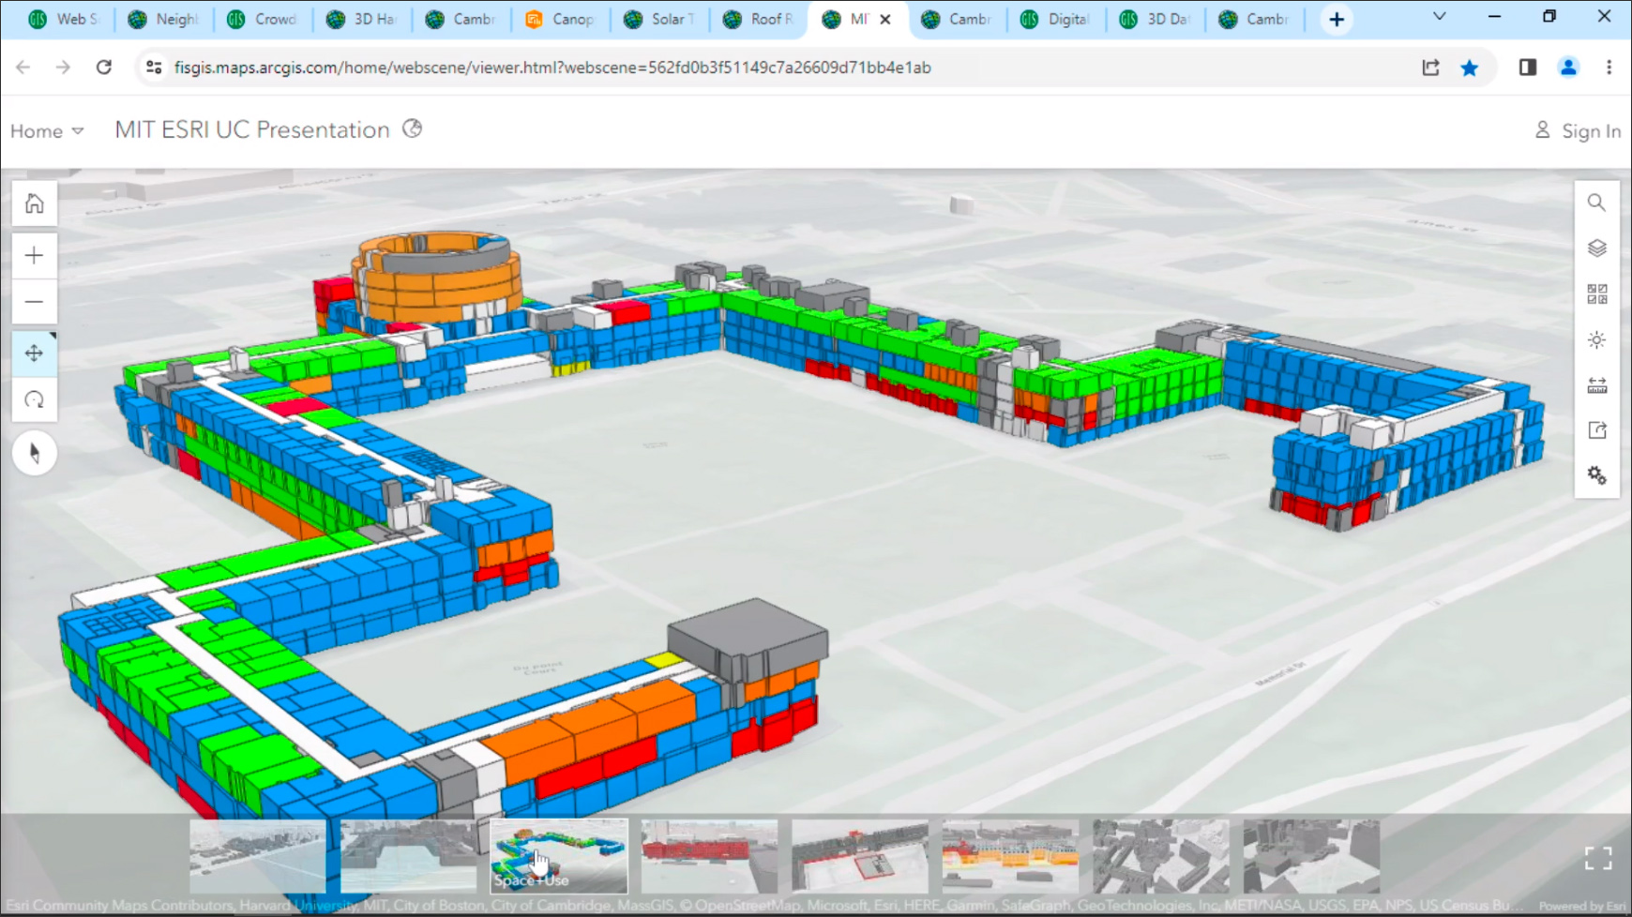Switch to the Solar T browser tab
The height and width of the screenshot is (917, 1632).
(659, 19)
